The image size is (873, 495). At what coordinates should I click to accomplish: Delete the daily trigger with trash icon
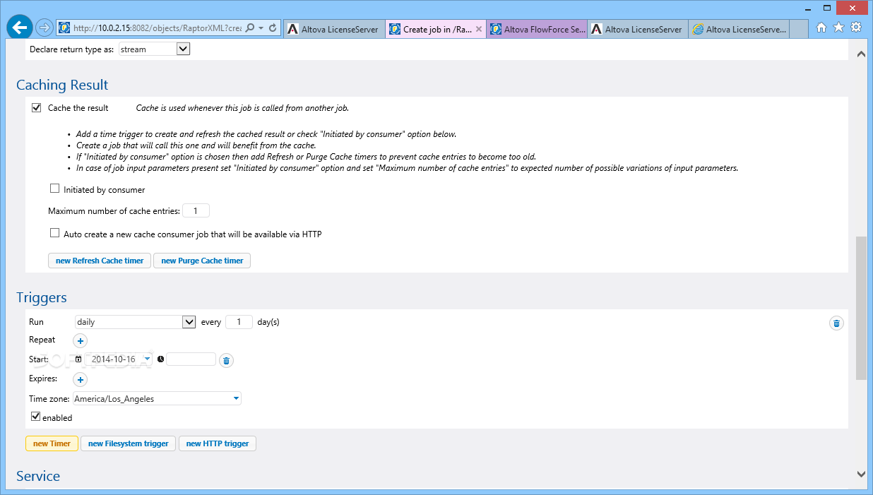(836, 323)
